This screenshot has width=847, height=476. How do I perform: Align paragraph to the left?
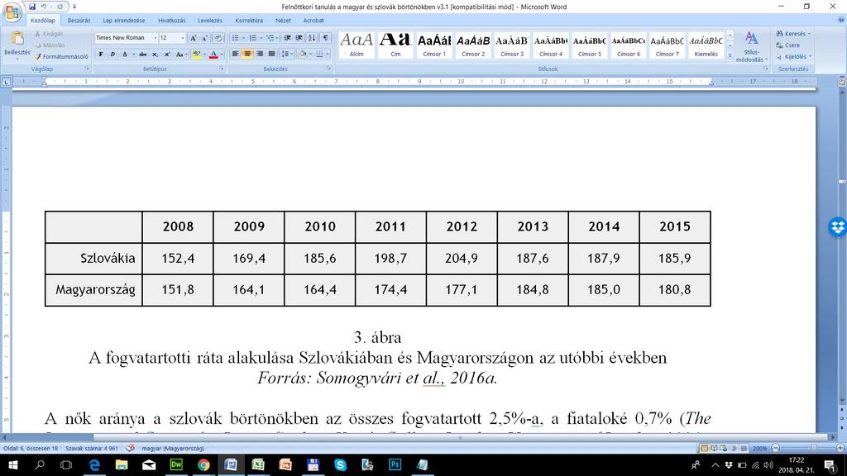point(236,54)
